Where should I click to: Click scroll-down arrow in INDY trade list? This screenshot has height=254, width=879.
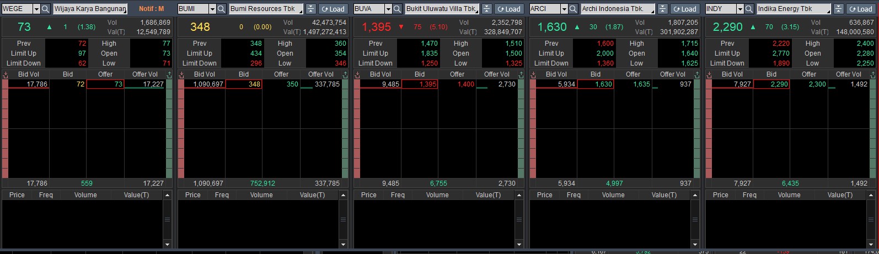pyautogui.click(x=871, y=244)
